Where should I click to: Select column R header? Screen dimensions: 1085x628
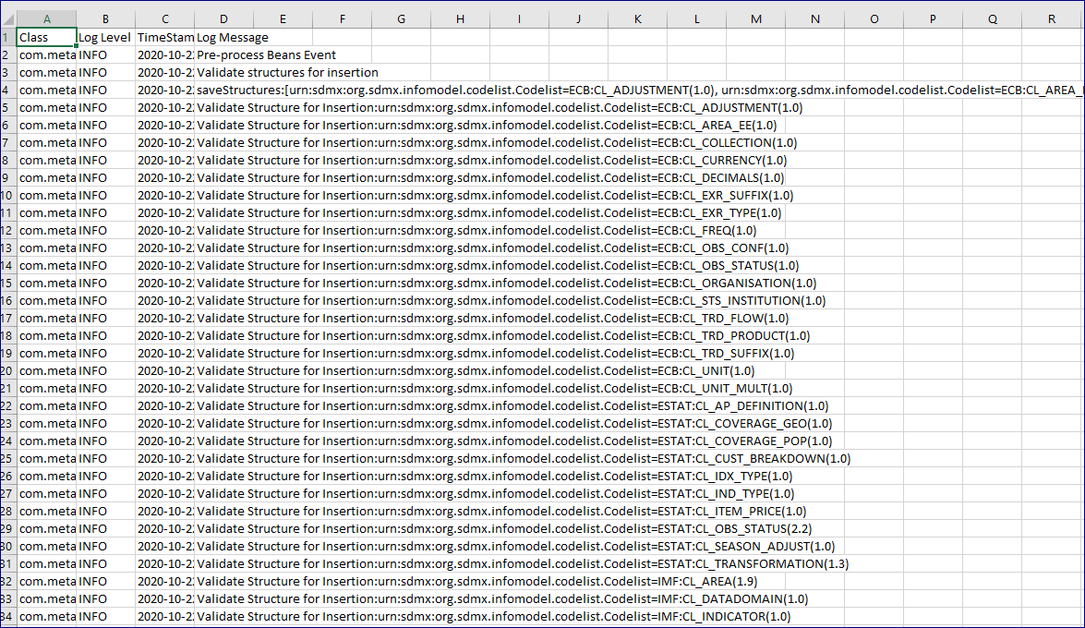pyautogui.click(x=1051, y=18)
